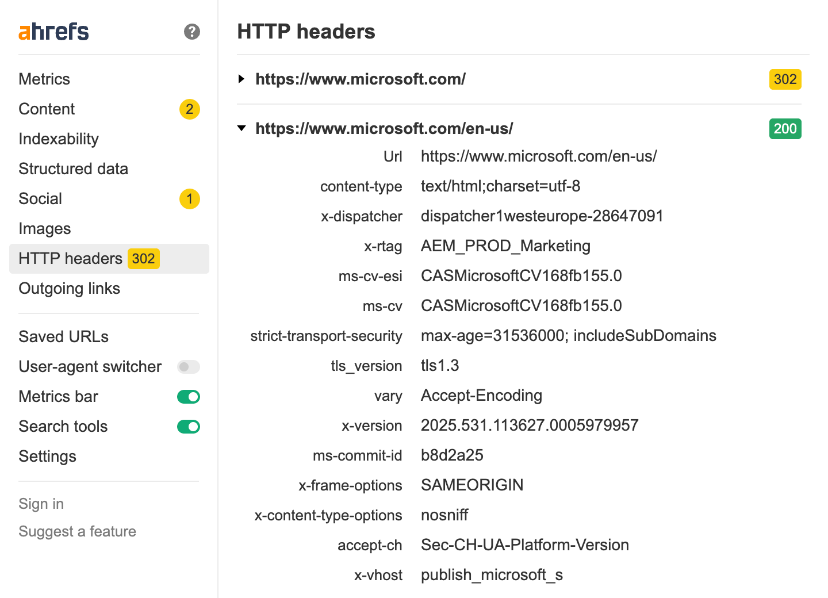Viewport: 828px width, 598px height.
Task: Expand the https://www.microsoft.com/ headers triangle
Action: point(241,79)
